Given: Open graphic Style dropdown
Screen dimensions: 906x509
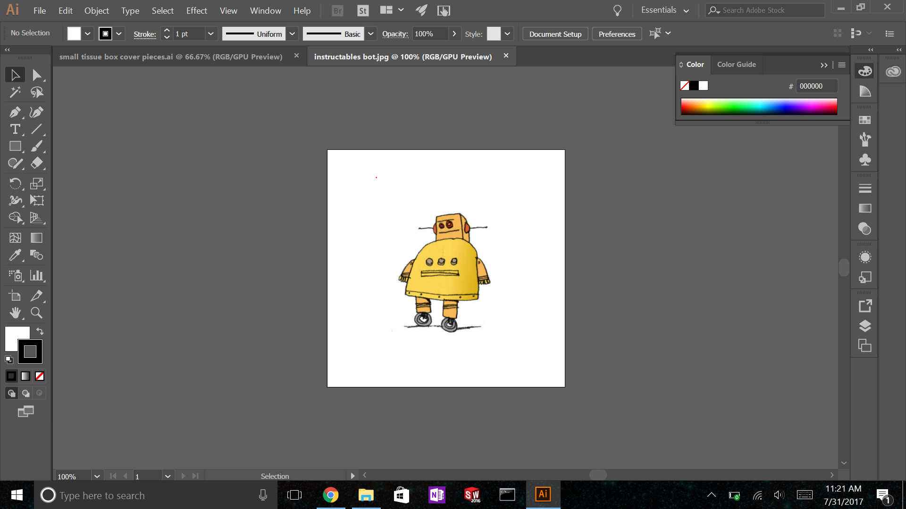Looking at the screenshot, I should pos(507,34).
